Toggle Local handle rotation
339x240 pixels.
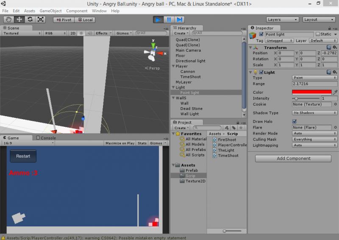pos(85,20)
